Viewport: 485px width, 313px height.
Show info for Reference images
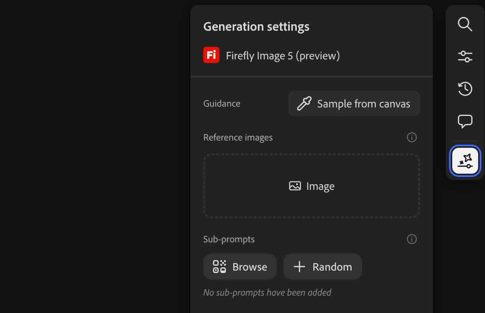411,138
